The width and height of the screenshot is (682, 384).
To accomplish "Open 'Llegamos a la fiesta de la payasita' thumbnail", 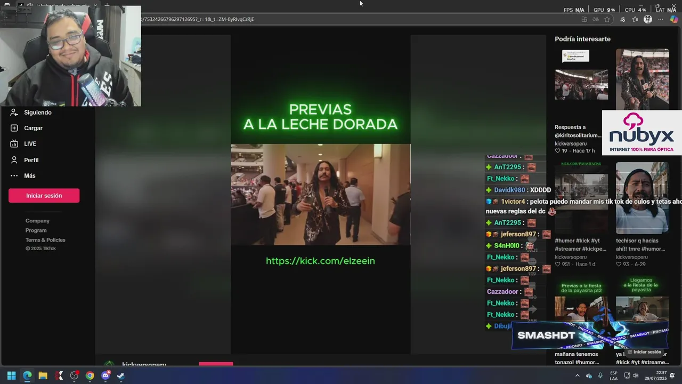I will coord(642,299).
